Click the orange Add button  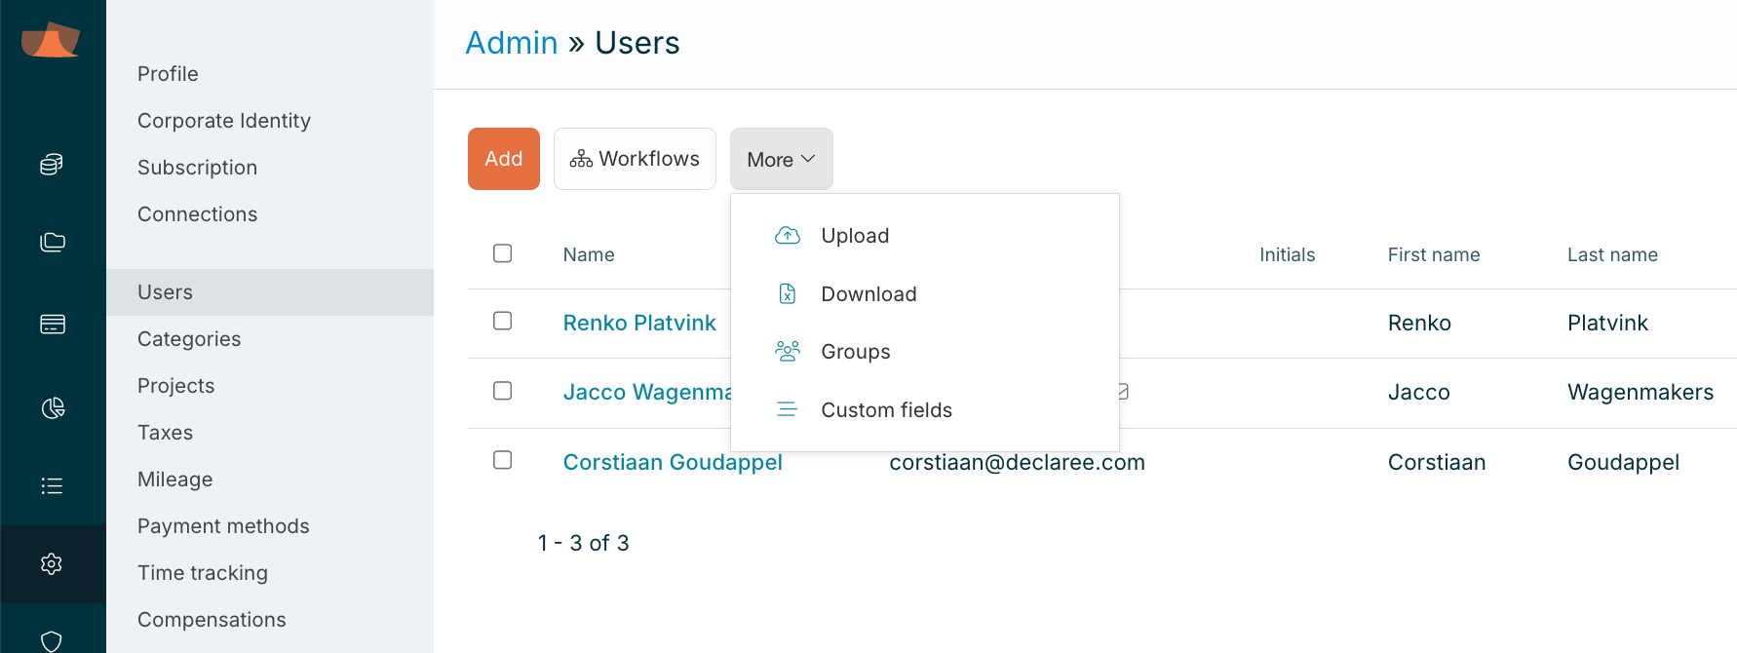click(504, 159)
